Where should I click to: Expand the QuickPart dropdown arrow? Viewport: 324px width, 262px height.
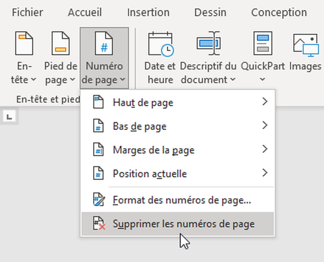[x=262, y=79]
